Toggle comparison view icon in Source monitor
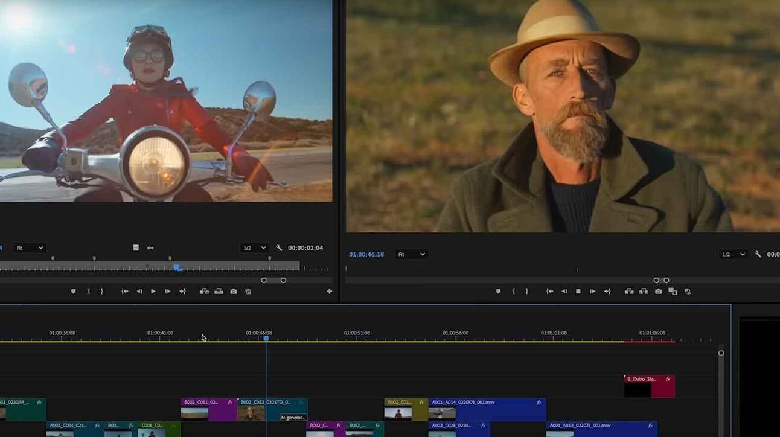Viewport: 780px width, 437px height. click(x=248, y=291)
